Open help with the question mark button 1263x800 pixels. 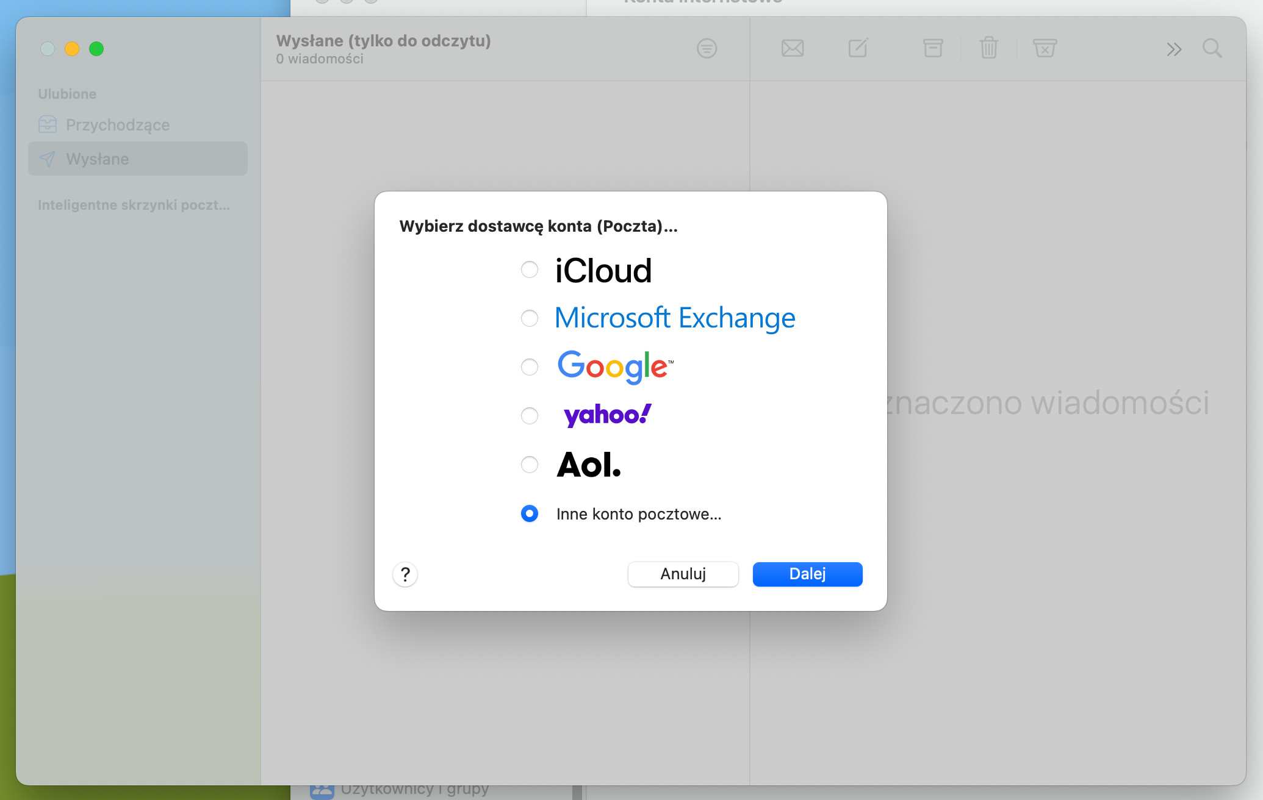405,574
